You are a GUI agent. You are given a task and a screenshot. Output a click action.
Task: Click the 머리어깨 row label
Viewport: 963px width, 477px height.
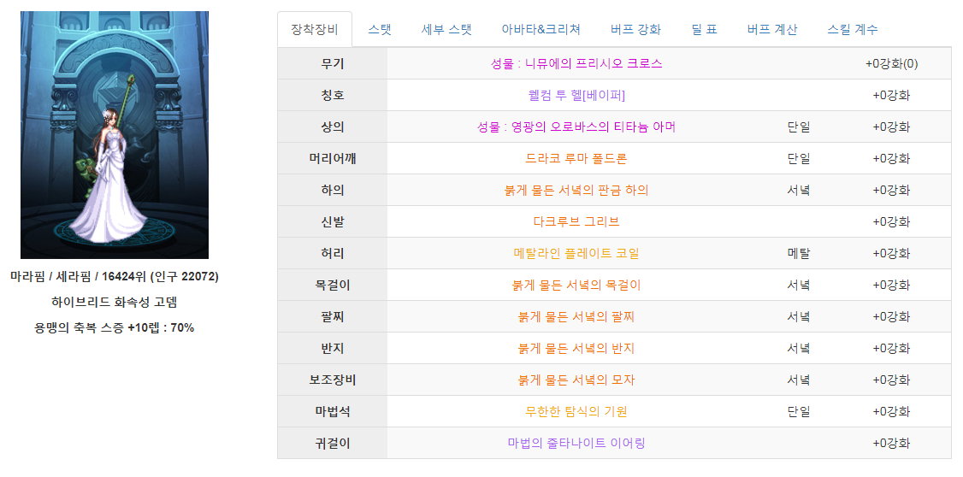click(x=332, y=158)
